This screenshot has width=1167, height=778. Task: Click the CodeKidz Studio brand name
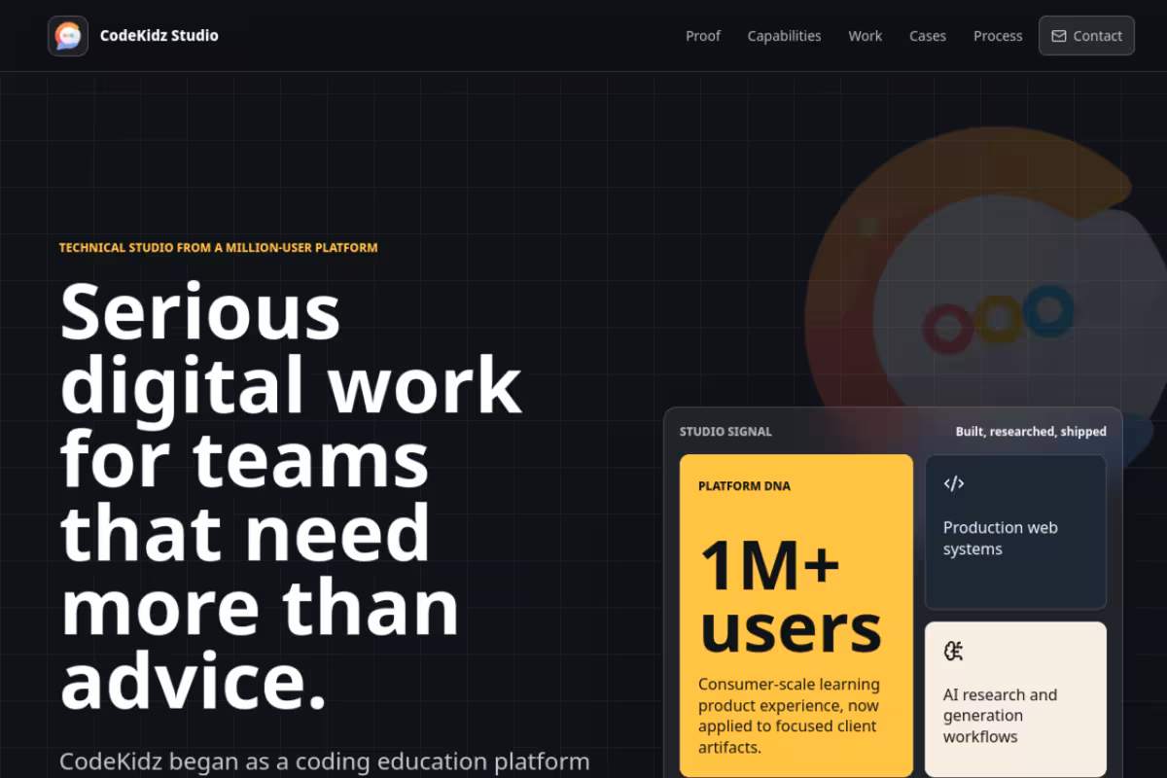[x=159, y=36]
